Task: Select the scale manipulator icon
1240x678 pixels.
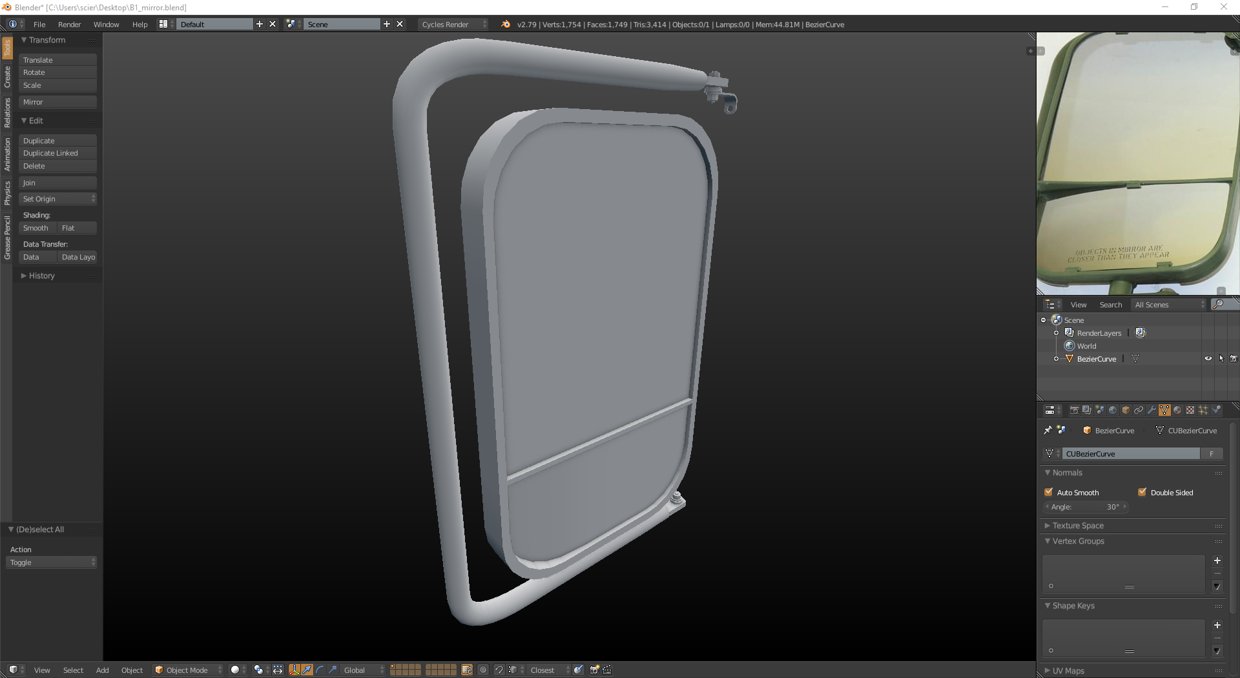Action: [333, 670]
